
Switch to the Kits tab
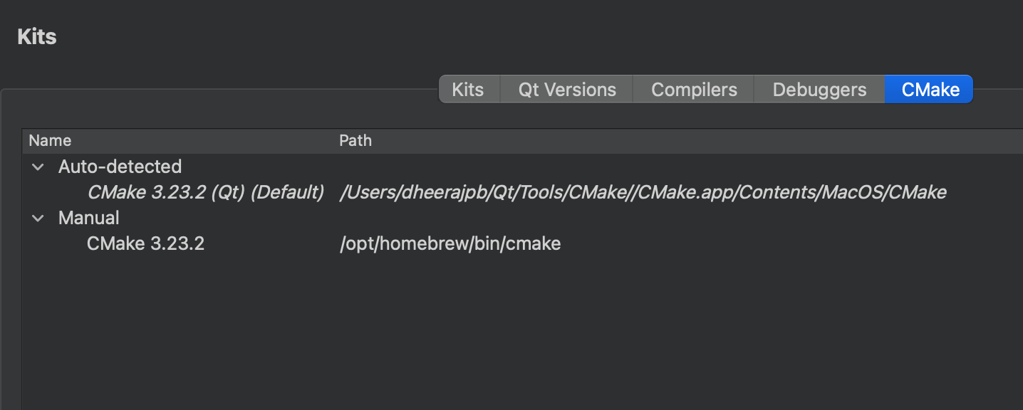click(468, 89)
